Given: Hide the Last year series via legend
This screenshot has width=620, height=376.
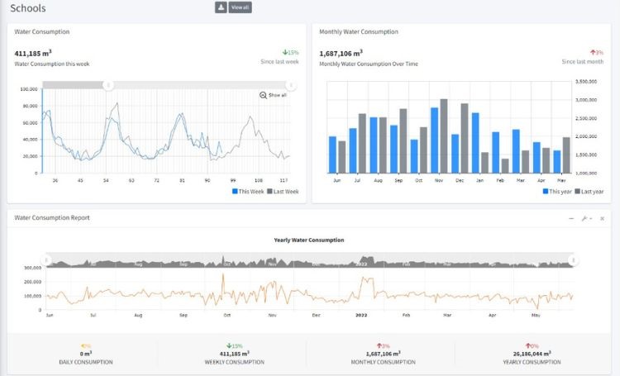Looking at the screenshot, I should coord(590,191).
